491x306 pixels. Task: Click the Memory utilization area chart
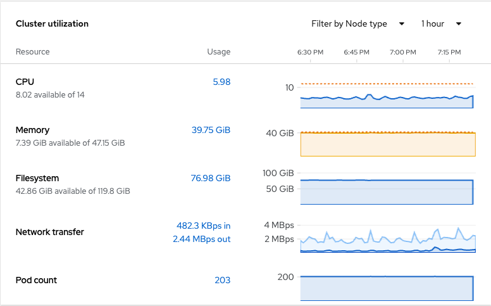[x=387, y=144]
